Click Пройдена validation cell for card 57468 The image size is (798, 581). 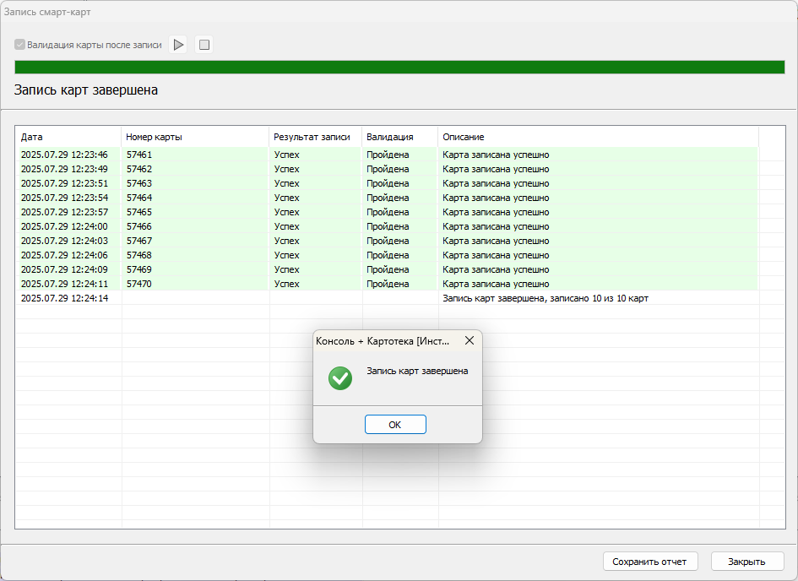pos(388,255)
